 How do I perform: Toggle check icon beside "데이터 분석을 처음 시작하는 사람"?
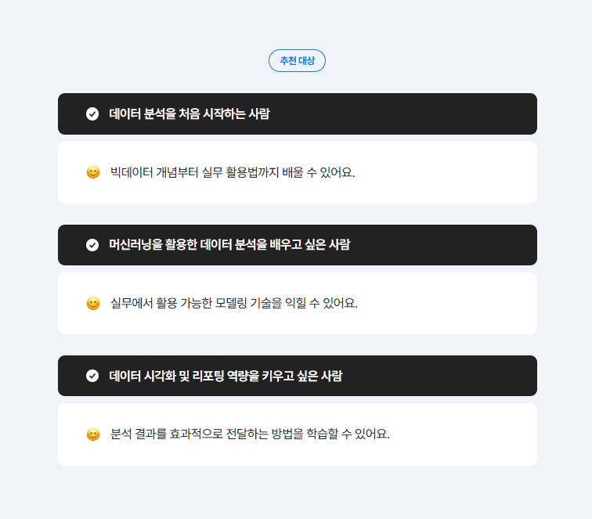[92, 114]
